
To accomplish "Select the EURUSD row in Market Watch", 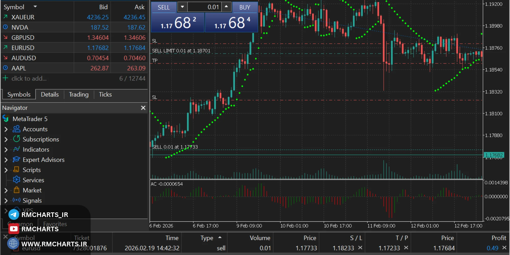I will point(74,48).
